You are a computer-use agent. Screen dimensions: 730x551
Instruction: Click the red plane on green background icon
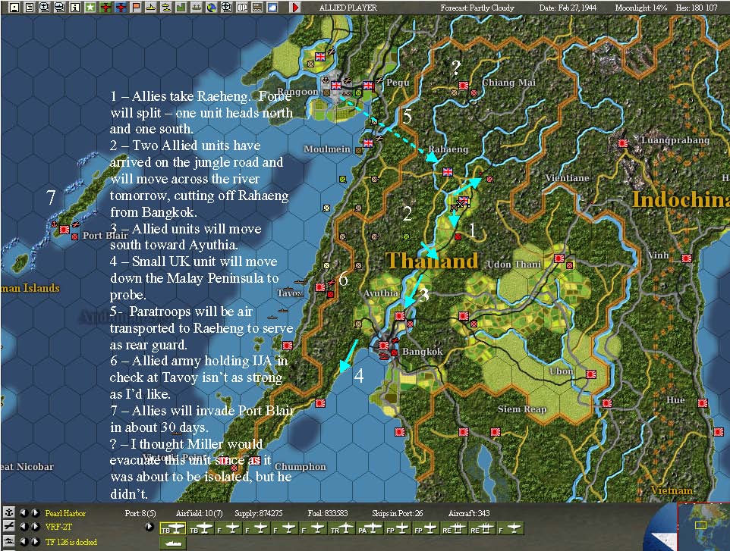pos(105,7)
